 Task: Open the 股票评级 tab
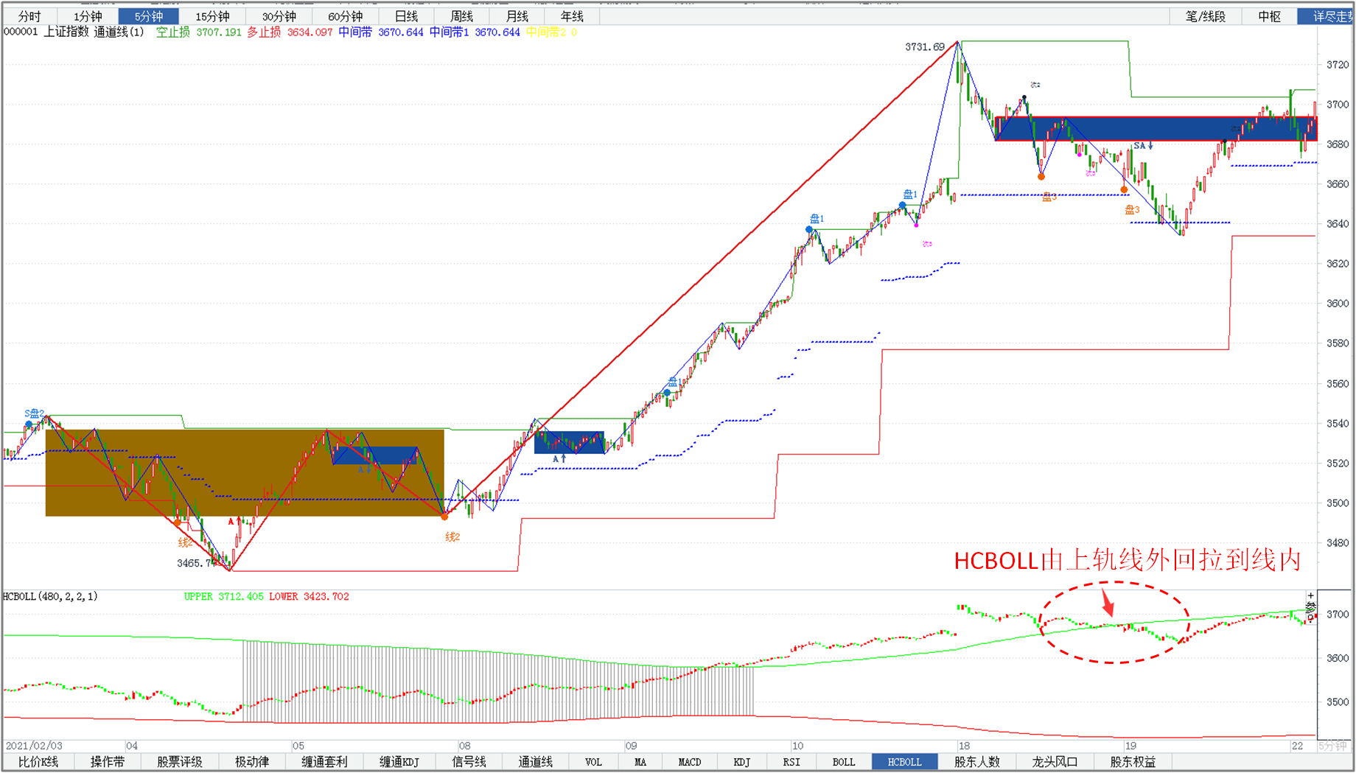tap(179, 762)
